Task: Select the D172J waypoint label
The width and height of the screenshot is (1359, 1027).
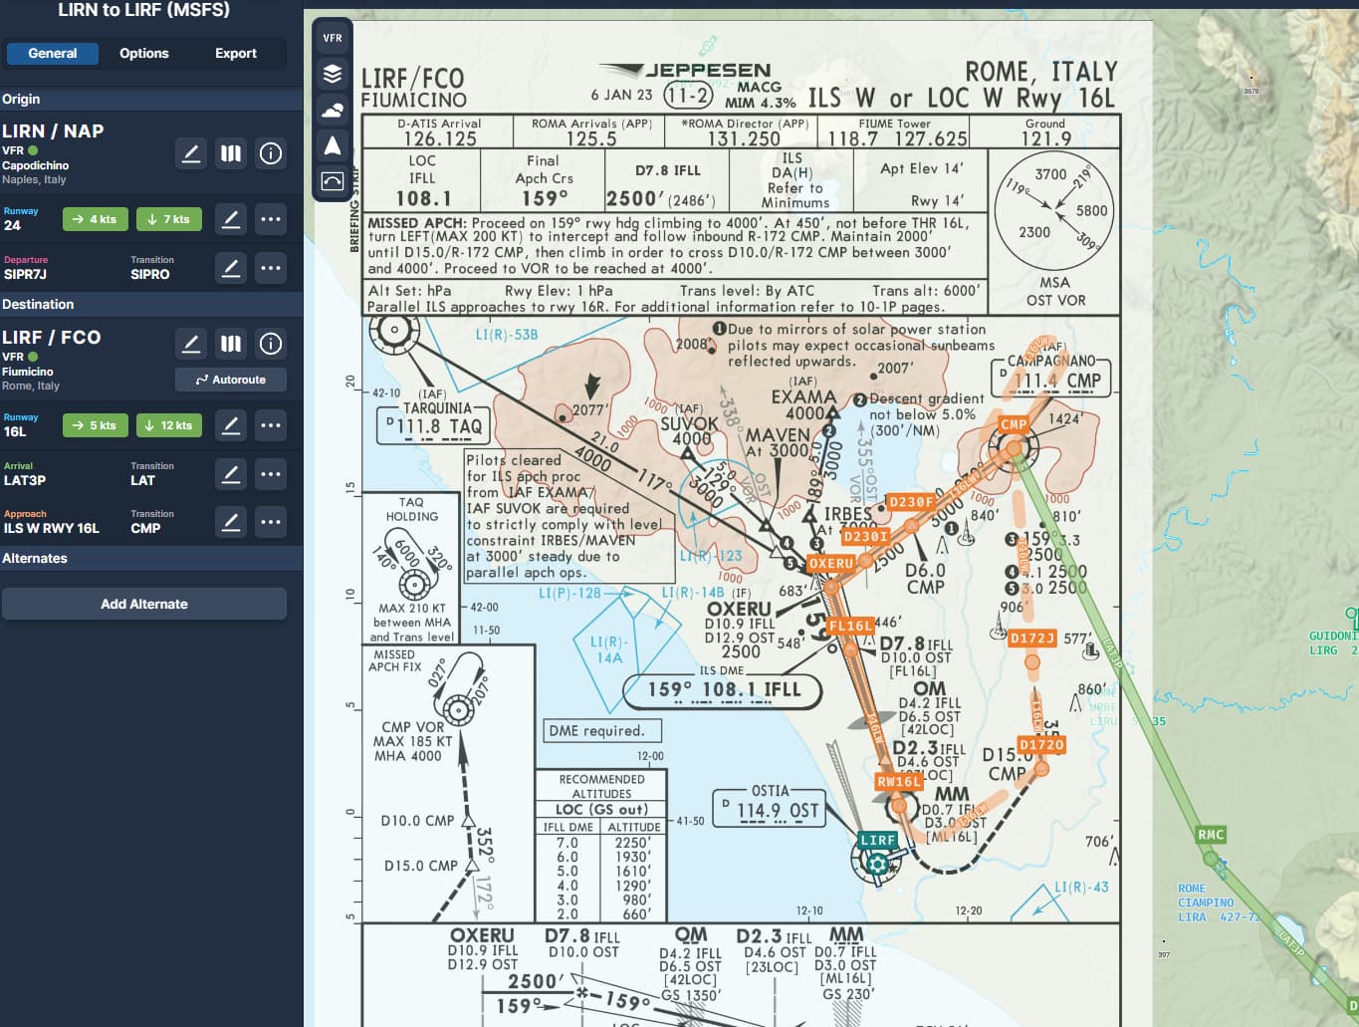Action: pos(1031,639)
